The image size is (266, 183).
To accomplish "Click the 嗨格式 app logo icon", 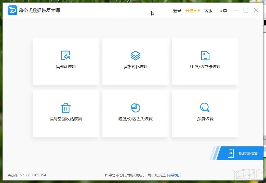I will (x=12, y=10).
